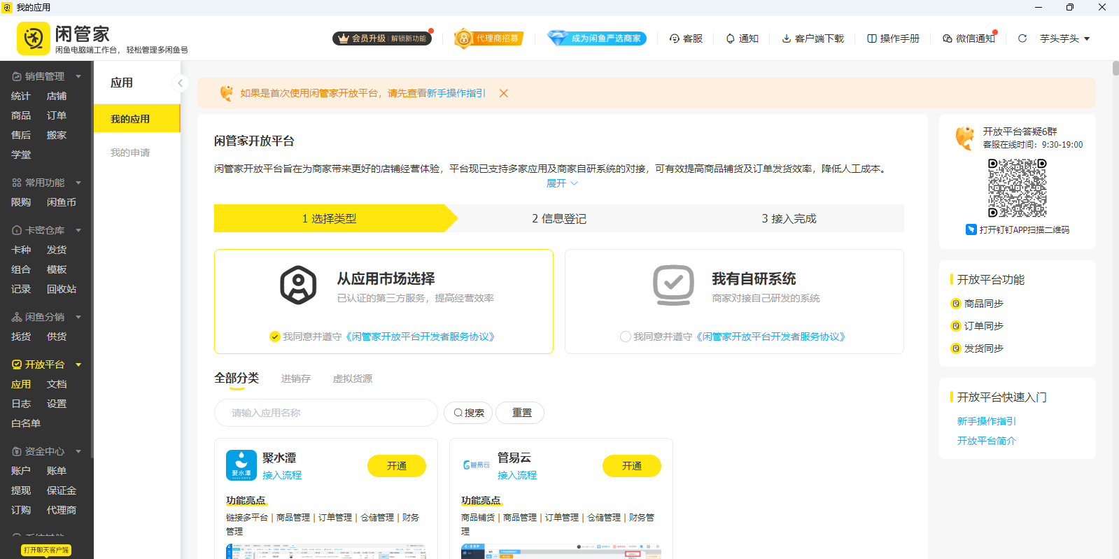1119x559 pixels.
Task: Click the 请输入应用名称 search field
Action: click(326, 413)
